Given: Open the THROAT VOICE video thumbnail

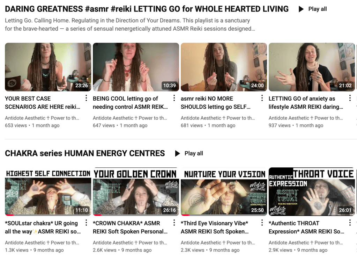Looking at the screenshot, I should [x=312, y=192].
